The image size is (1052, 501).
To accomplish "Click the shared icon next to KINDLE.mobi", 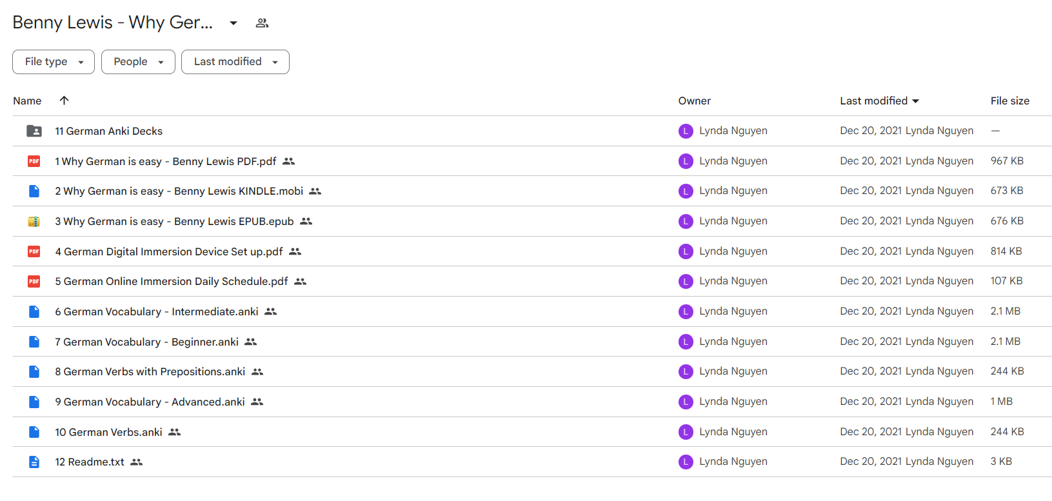I will pos(315,192).
